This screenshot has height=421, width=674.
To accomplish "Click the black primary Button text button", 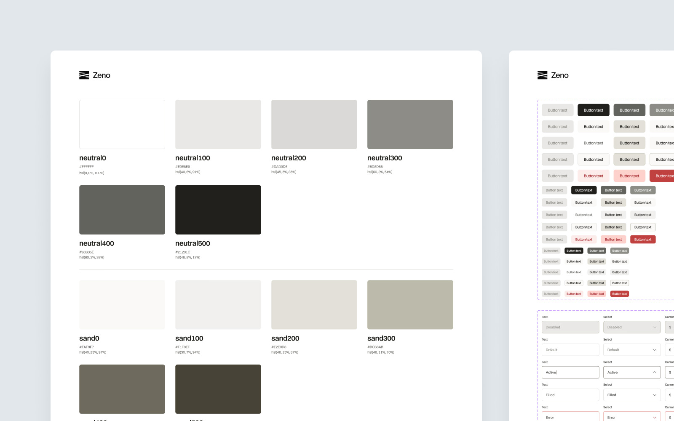I will tap(593, 110).
